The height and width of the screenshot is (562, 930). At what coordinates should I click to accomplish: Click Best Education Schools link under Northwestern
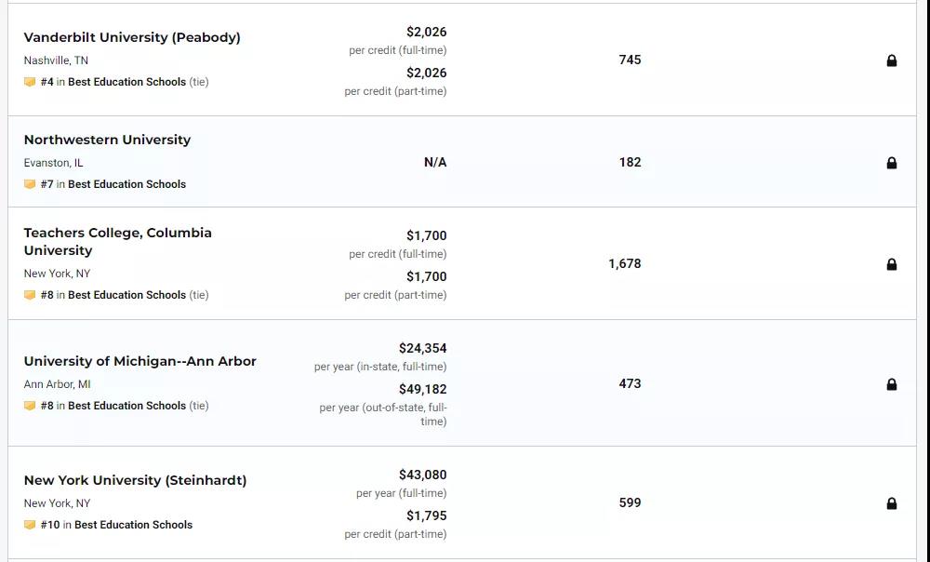[126, 184]
